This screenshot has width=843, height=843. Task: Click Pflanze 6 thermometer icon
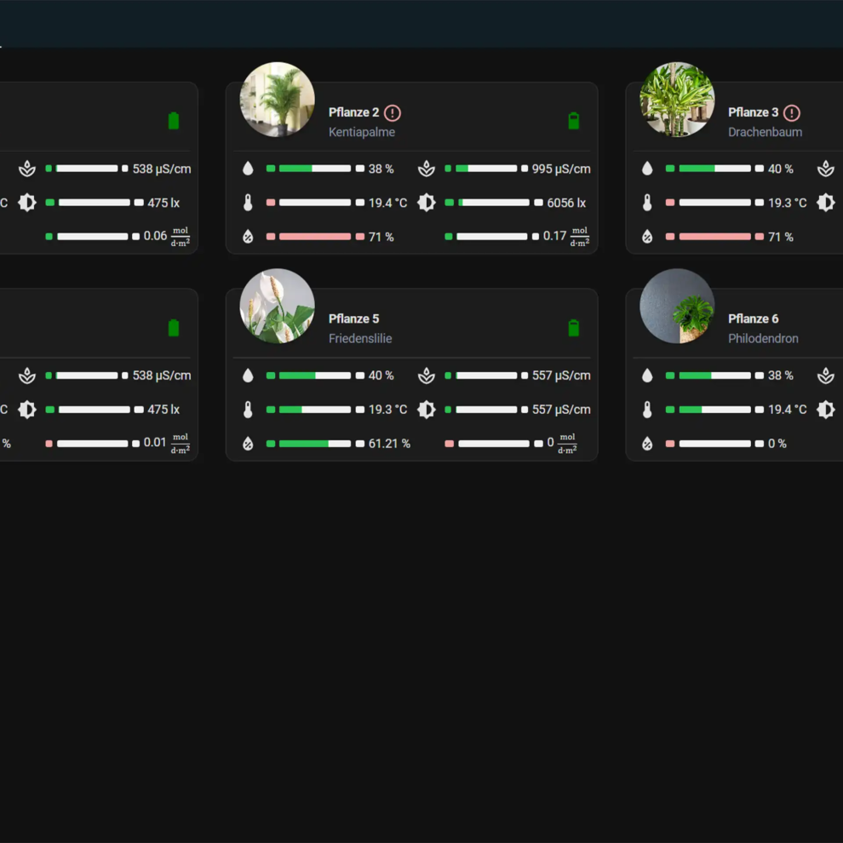[647, 410]
